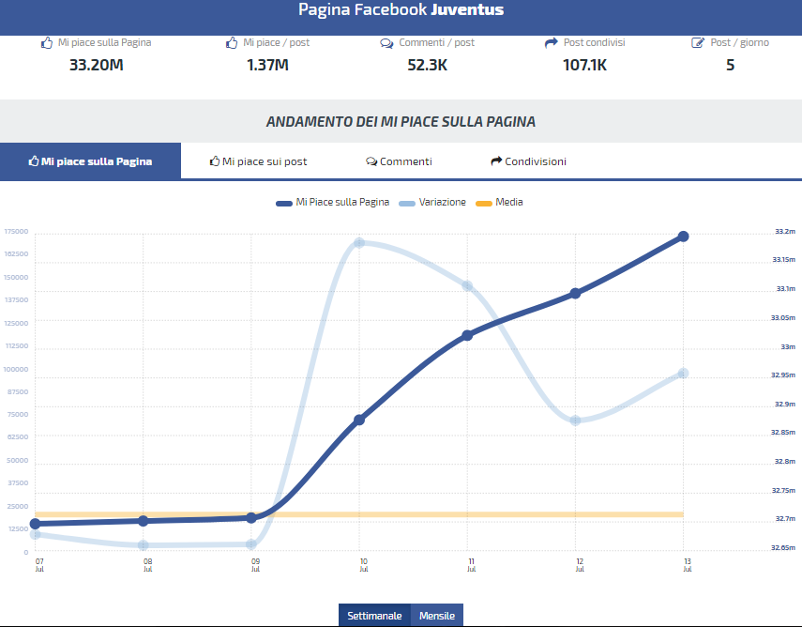Click the Pagina Facebook Juventus header title
802x627 pixels.
coord(401,9)
